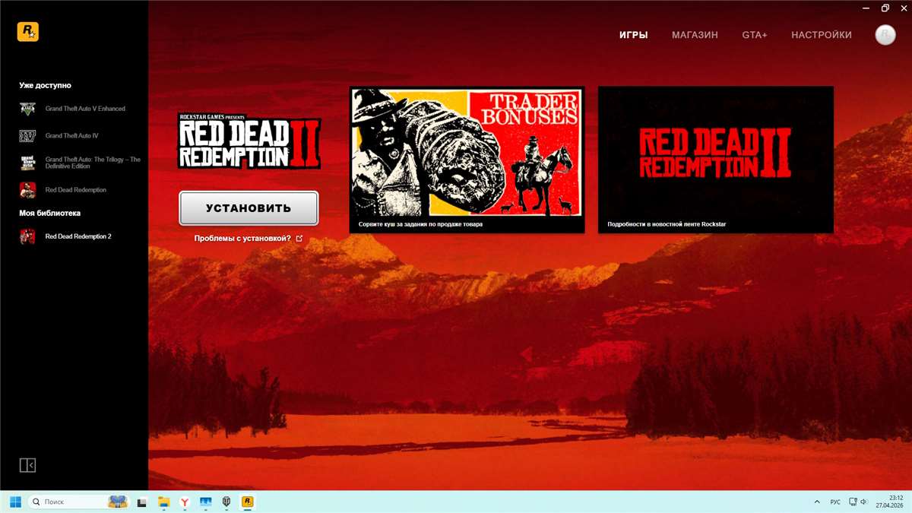Open the Task View taskbar icon

click(x=141, y=502)
